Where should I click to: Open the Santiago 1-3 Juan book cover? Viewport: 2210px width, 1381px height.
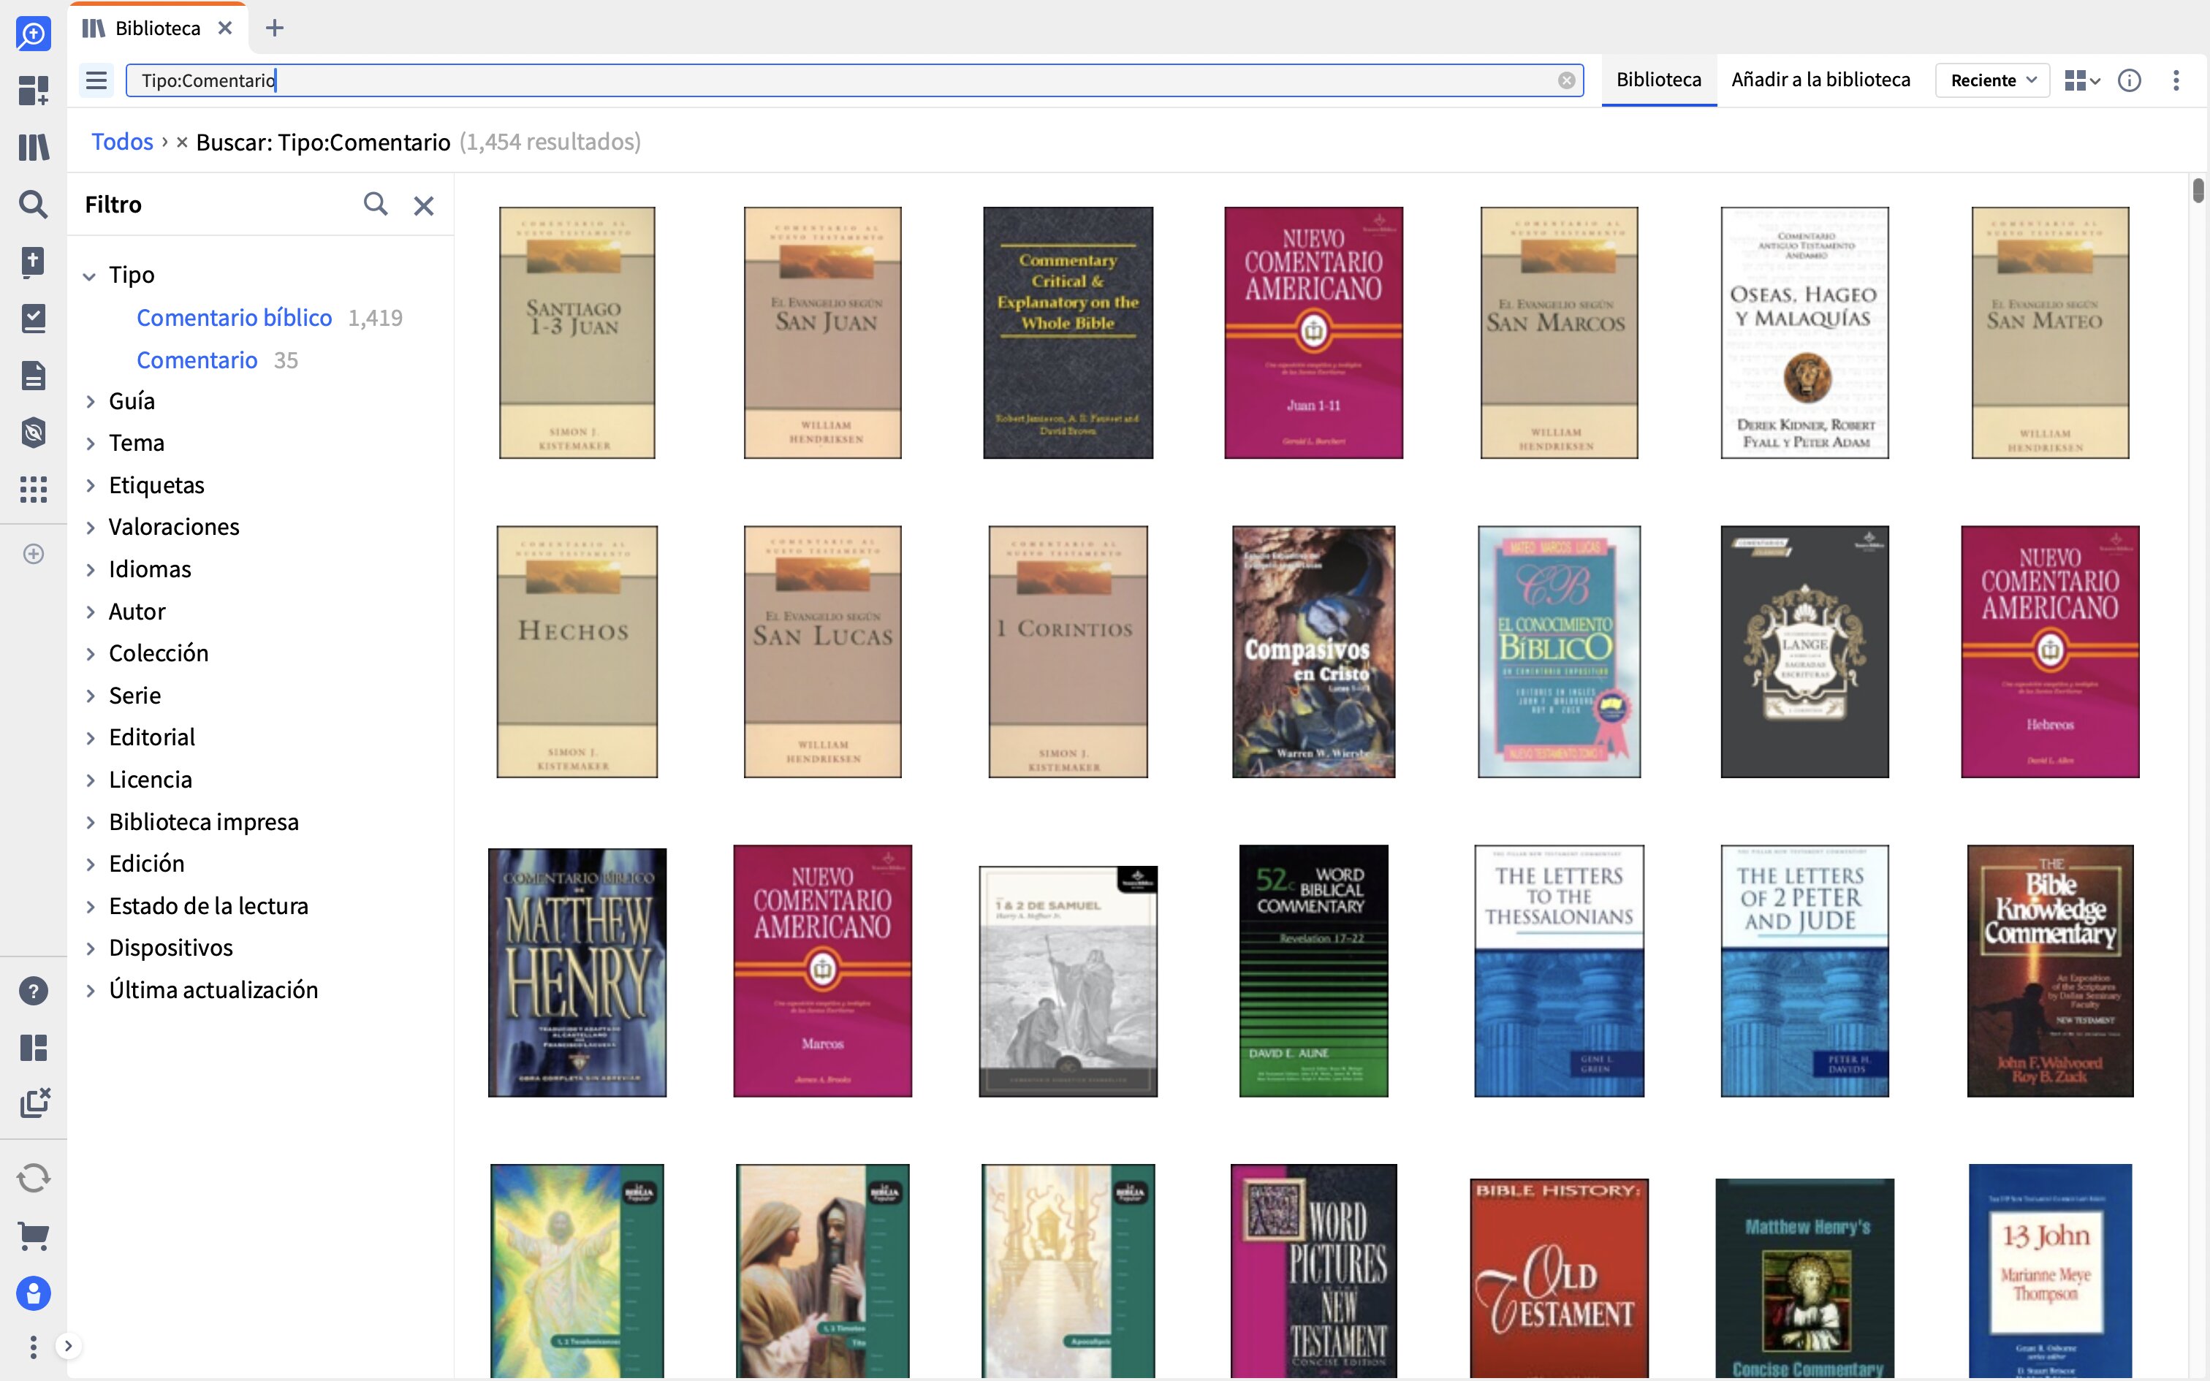pyautogui.click(x=576, y=332)
